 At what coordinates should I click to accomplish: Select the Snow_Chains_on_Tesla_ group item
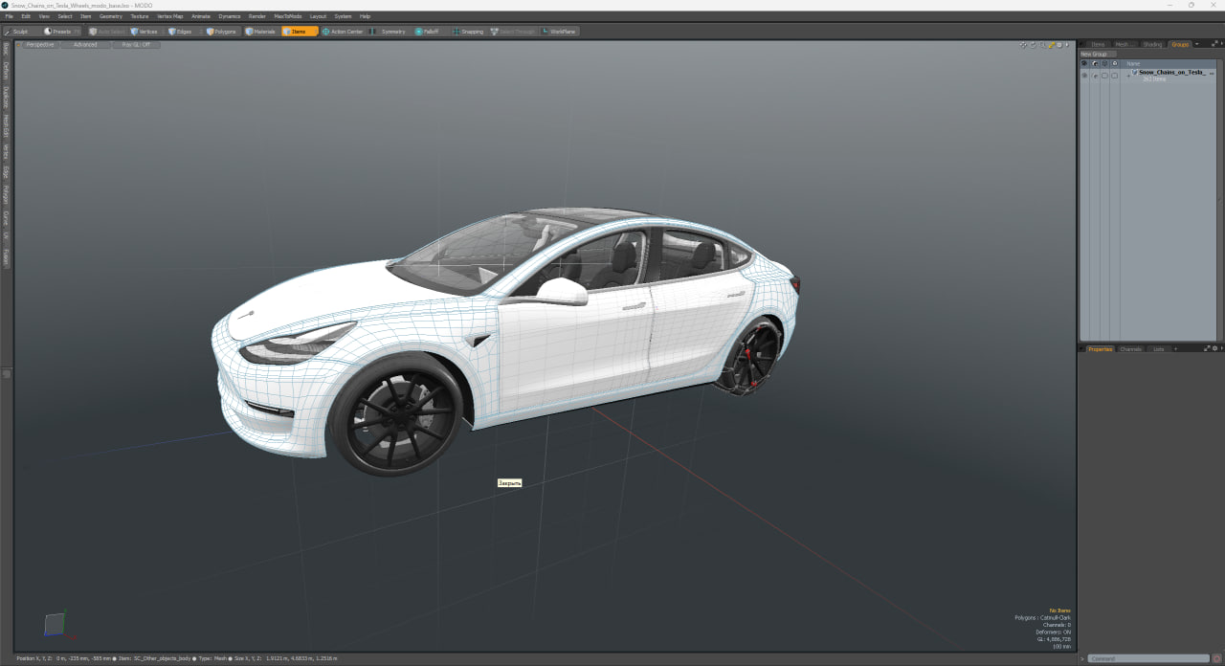[x=1171, y=72]
